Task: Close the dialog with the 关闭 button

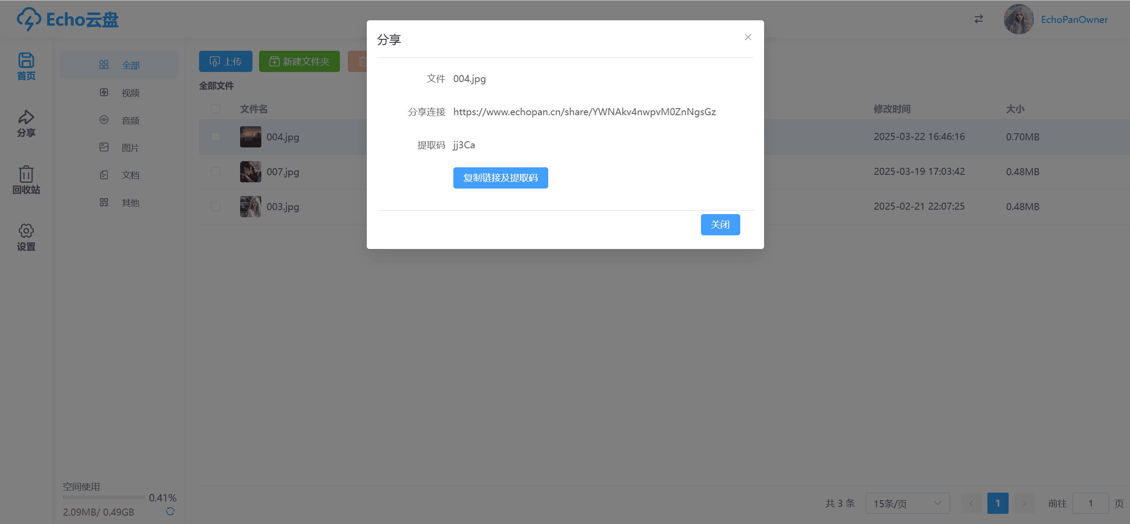Action: pyautogui.click(x=720, y=224)
